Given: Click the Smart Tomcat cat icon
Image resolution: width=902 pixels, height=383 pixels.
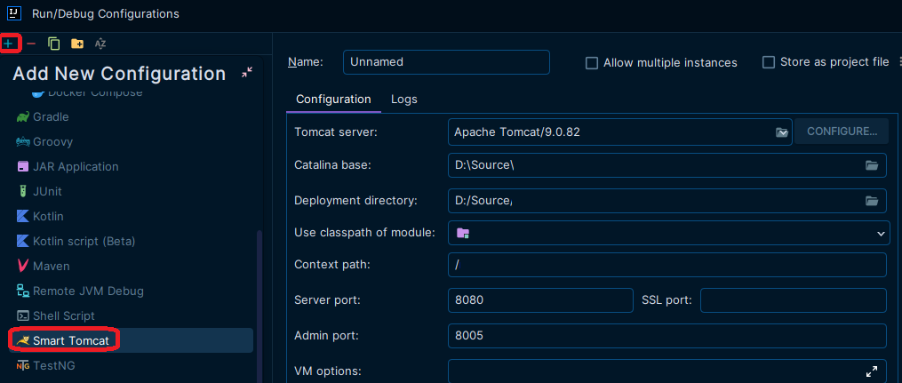Looking at the screenshot, I should point(23,341).
